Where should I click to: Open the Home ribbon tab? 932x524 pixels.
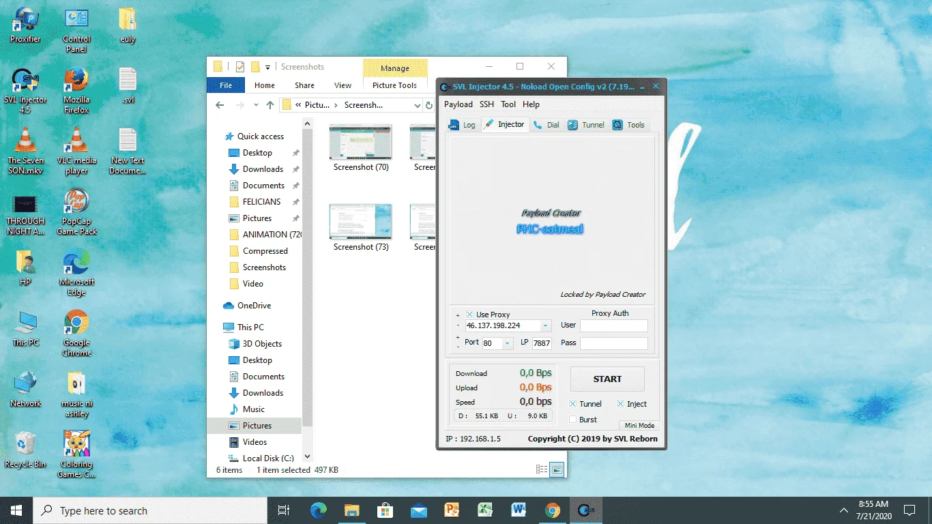pos(265,85)
